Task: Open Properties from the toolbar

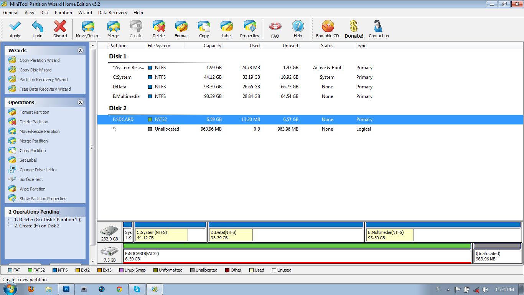Action: point(250,29)
